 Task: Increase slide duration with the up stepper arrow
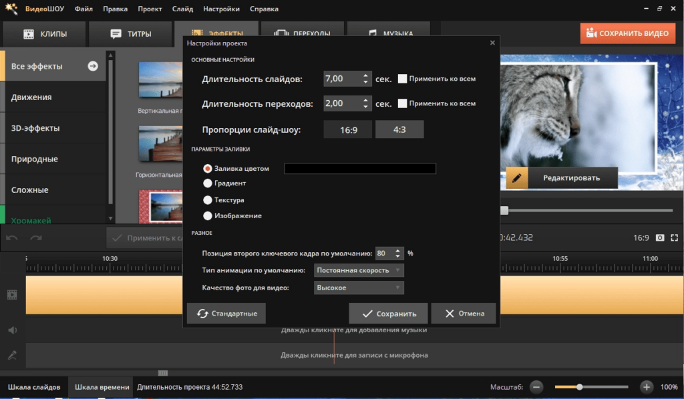[365, 76]
